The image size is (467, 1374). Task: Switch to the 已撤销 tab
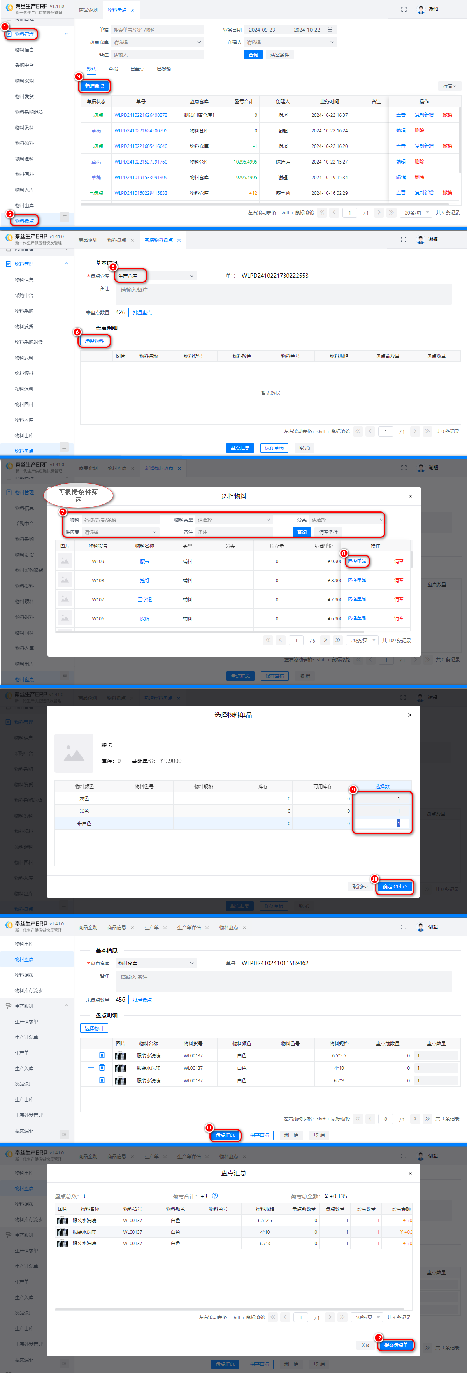[x=164, y=69]
